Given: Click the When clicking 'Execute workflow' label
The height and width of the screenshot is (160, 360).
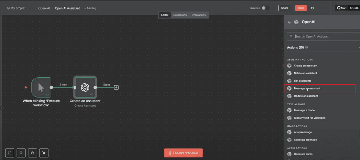Looking at the screenshot, I should tap(41, 103).
